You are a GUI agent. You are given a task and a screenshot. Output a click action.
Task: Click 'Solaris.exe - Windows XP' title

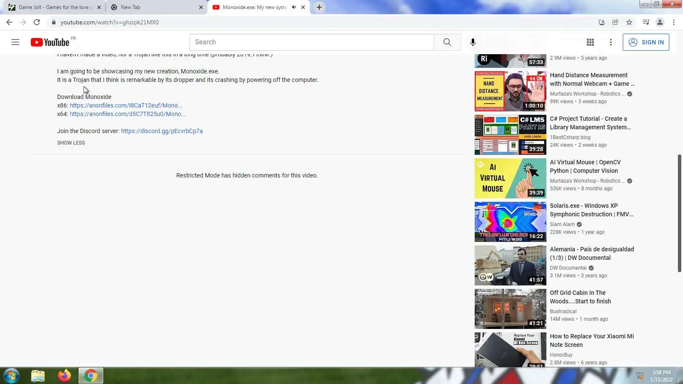click(x=592, y=210)
